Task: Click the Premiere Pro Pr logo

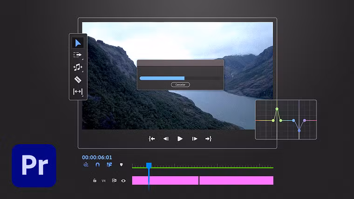Action: pos(34,166)
